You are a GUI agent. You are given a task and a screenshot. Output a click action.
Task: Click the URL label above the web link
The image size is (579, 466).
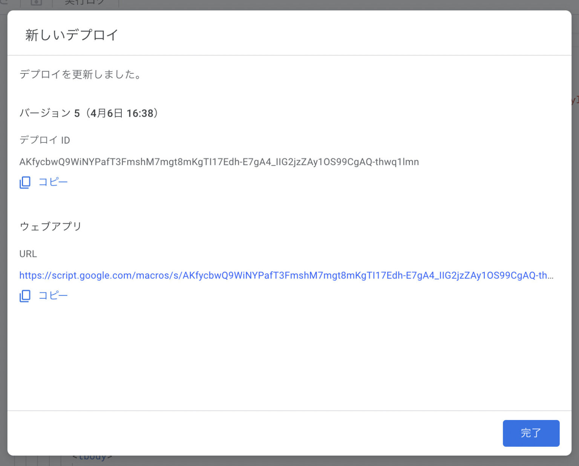(28, 254)
